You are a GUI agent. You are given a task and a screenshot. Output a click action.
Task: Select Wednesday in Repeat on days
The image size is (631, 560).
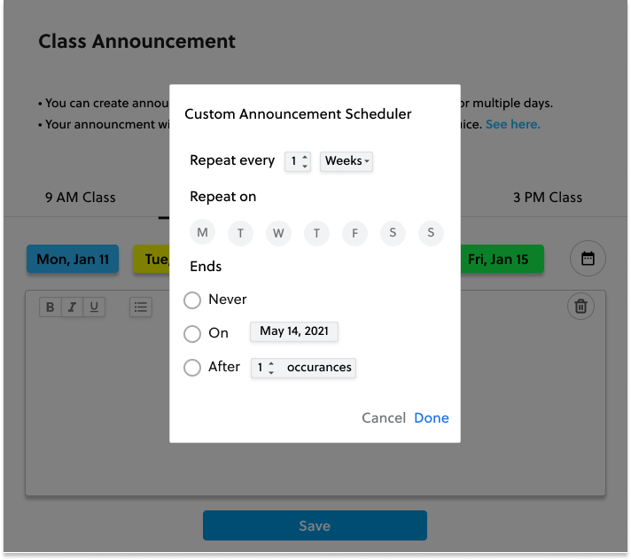(278, 233)
